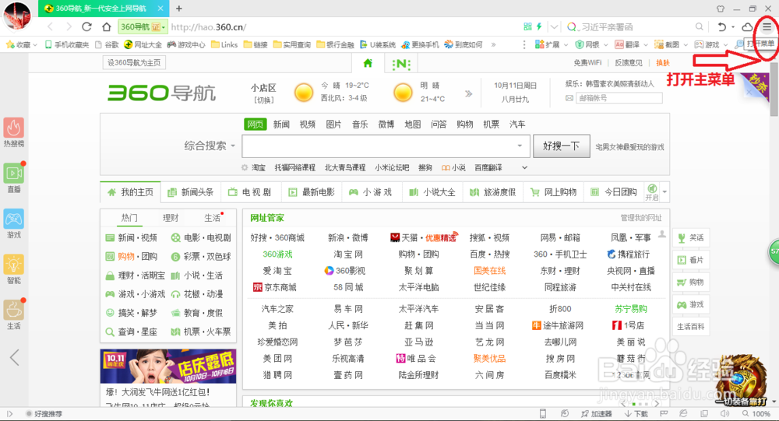Open 网上购物 category tab

pyautogui.click(x=553, y=192)
